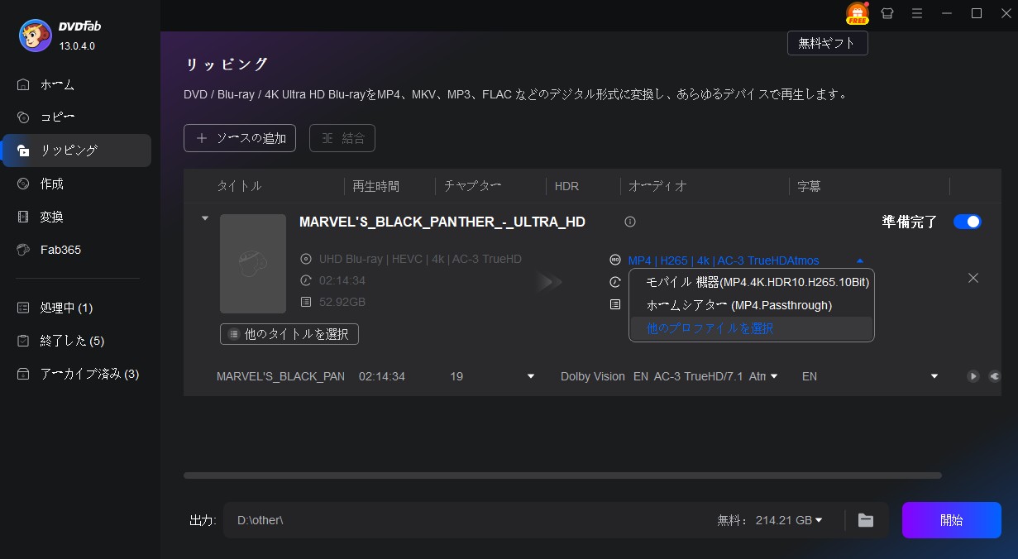Click the ソースの追加 add source button
This screenshot has width=1018, height=559.
[x=240, y=138]
